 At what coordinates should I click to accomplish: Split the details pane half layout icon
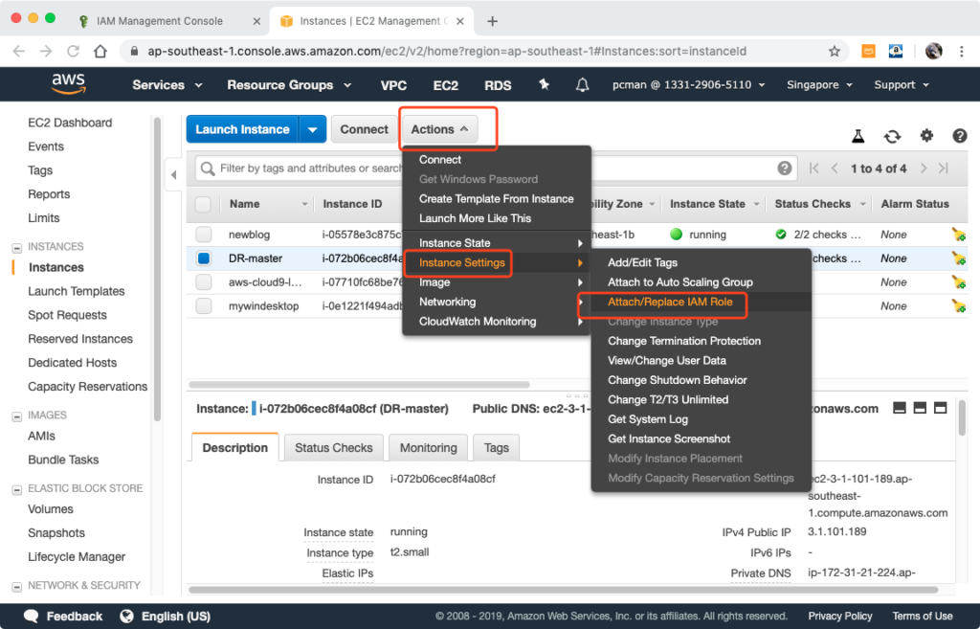920,408
